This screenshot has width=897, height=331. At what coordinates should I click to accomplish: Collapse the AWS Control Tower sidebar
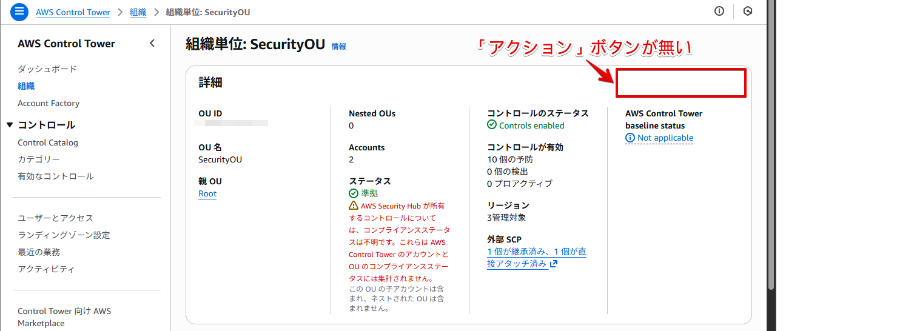152,44
